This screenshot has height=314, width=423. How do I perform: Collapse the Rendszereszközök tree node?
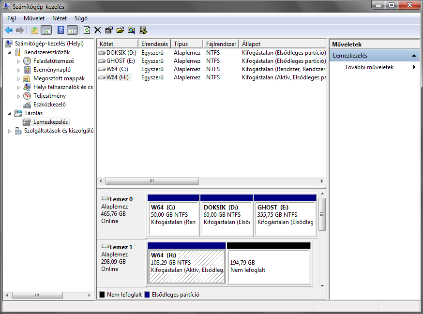point(10,52)
